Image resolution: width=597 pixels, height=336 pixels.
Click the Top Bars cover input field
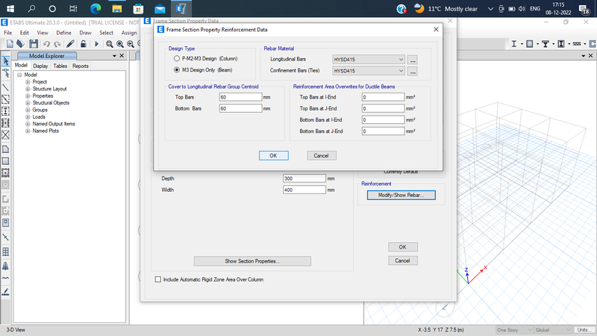pos(240,97)
